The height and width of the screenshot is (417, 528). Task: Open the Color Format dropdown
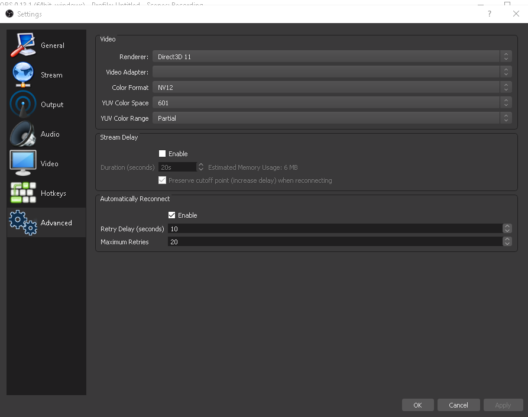coord(332,87)
